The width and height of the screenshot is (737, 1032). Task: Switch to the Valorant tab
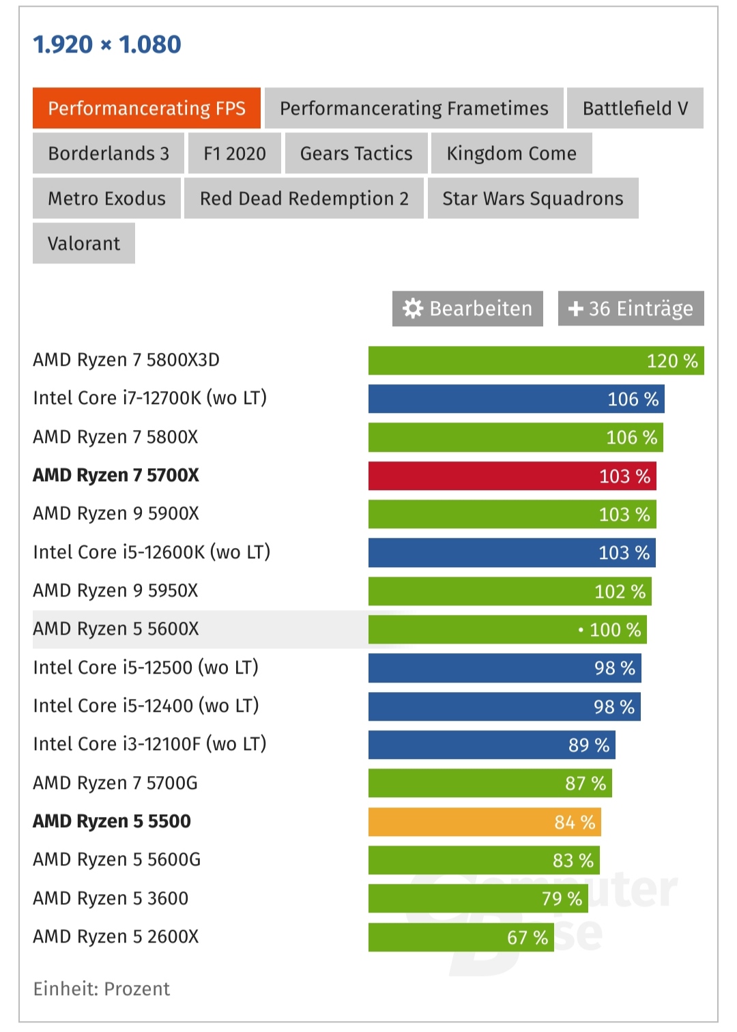coord(84,243)
